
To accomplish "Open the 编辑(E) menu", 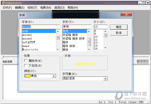I will [20, 8].
